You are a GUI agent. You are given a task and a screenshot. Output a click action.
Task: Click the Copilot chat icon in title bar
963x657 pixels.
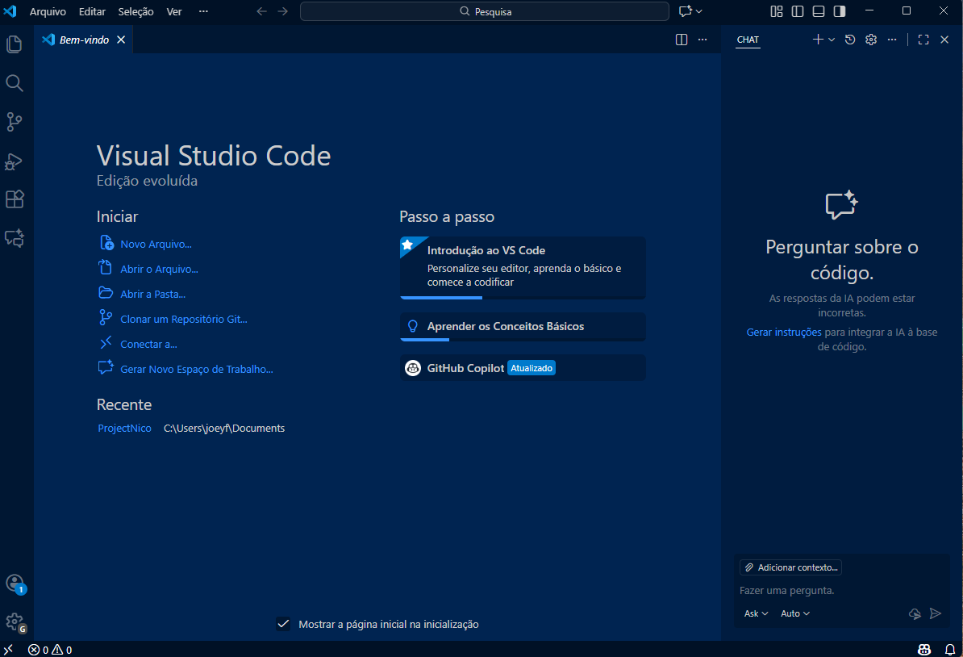click(686, 11)
